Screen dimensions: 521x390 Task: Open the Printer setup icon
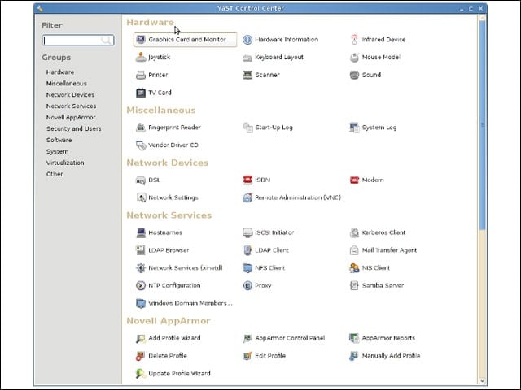tap(141, 75)
